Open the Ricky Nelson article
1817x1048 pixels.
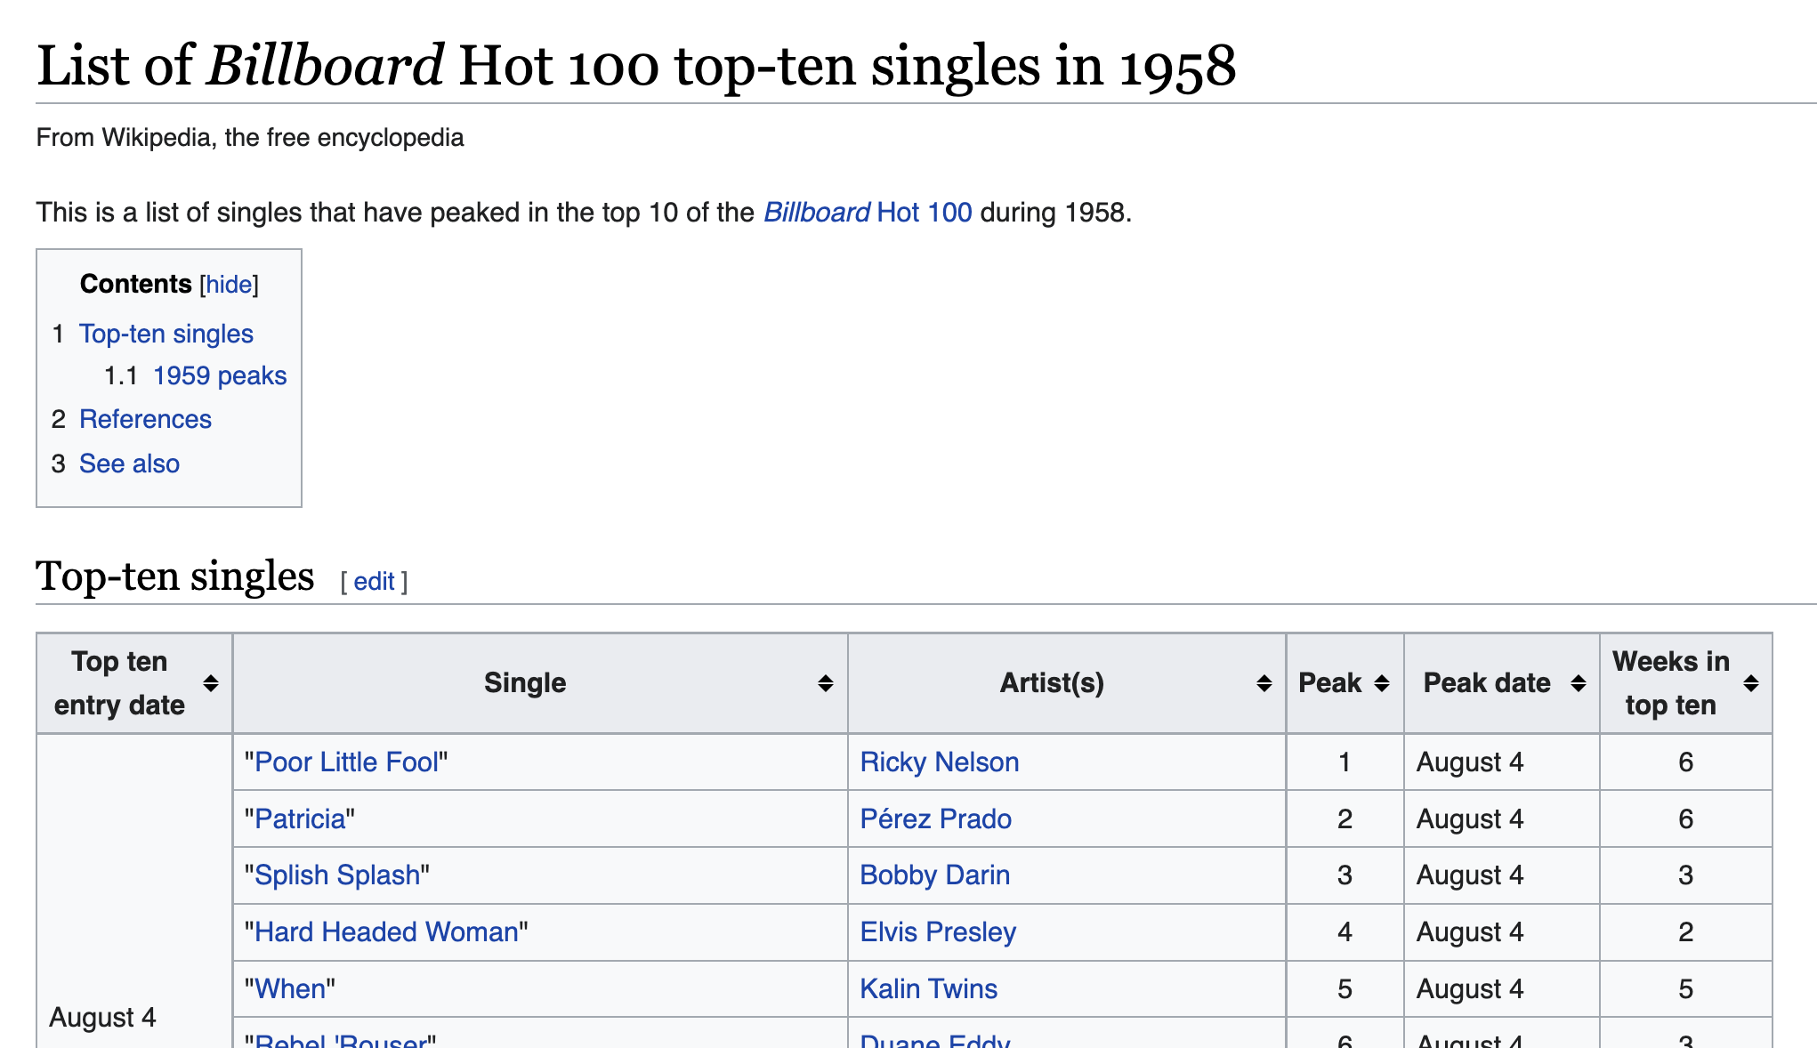(939, 762)
